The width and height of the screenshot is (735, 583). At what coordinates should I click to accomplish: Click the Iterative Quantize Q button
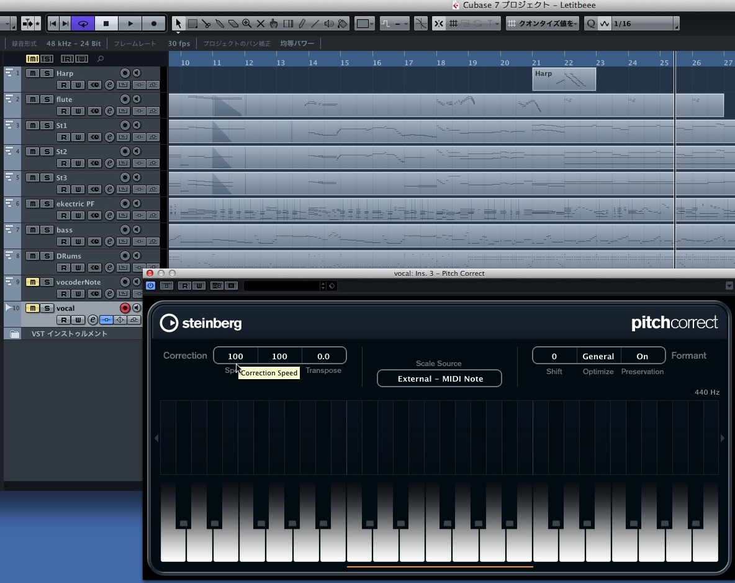(590, 24)
